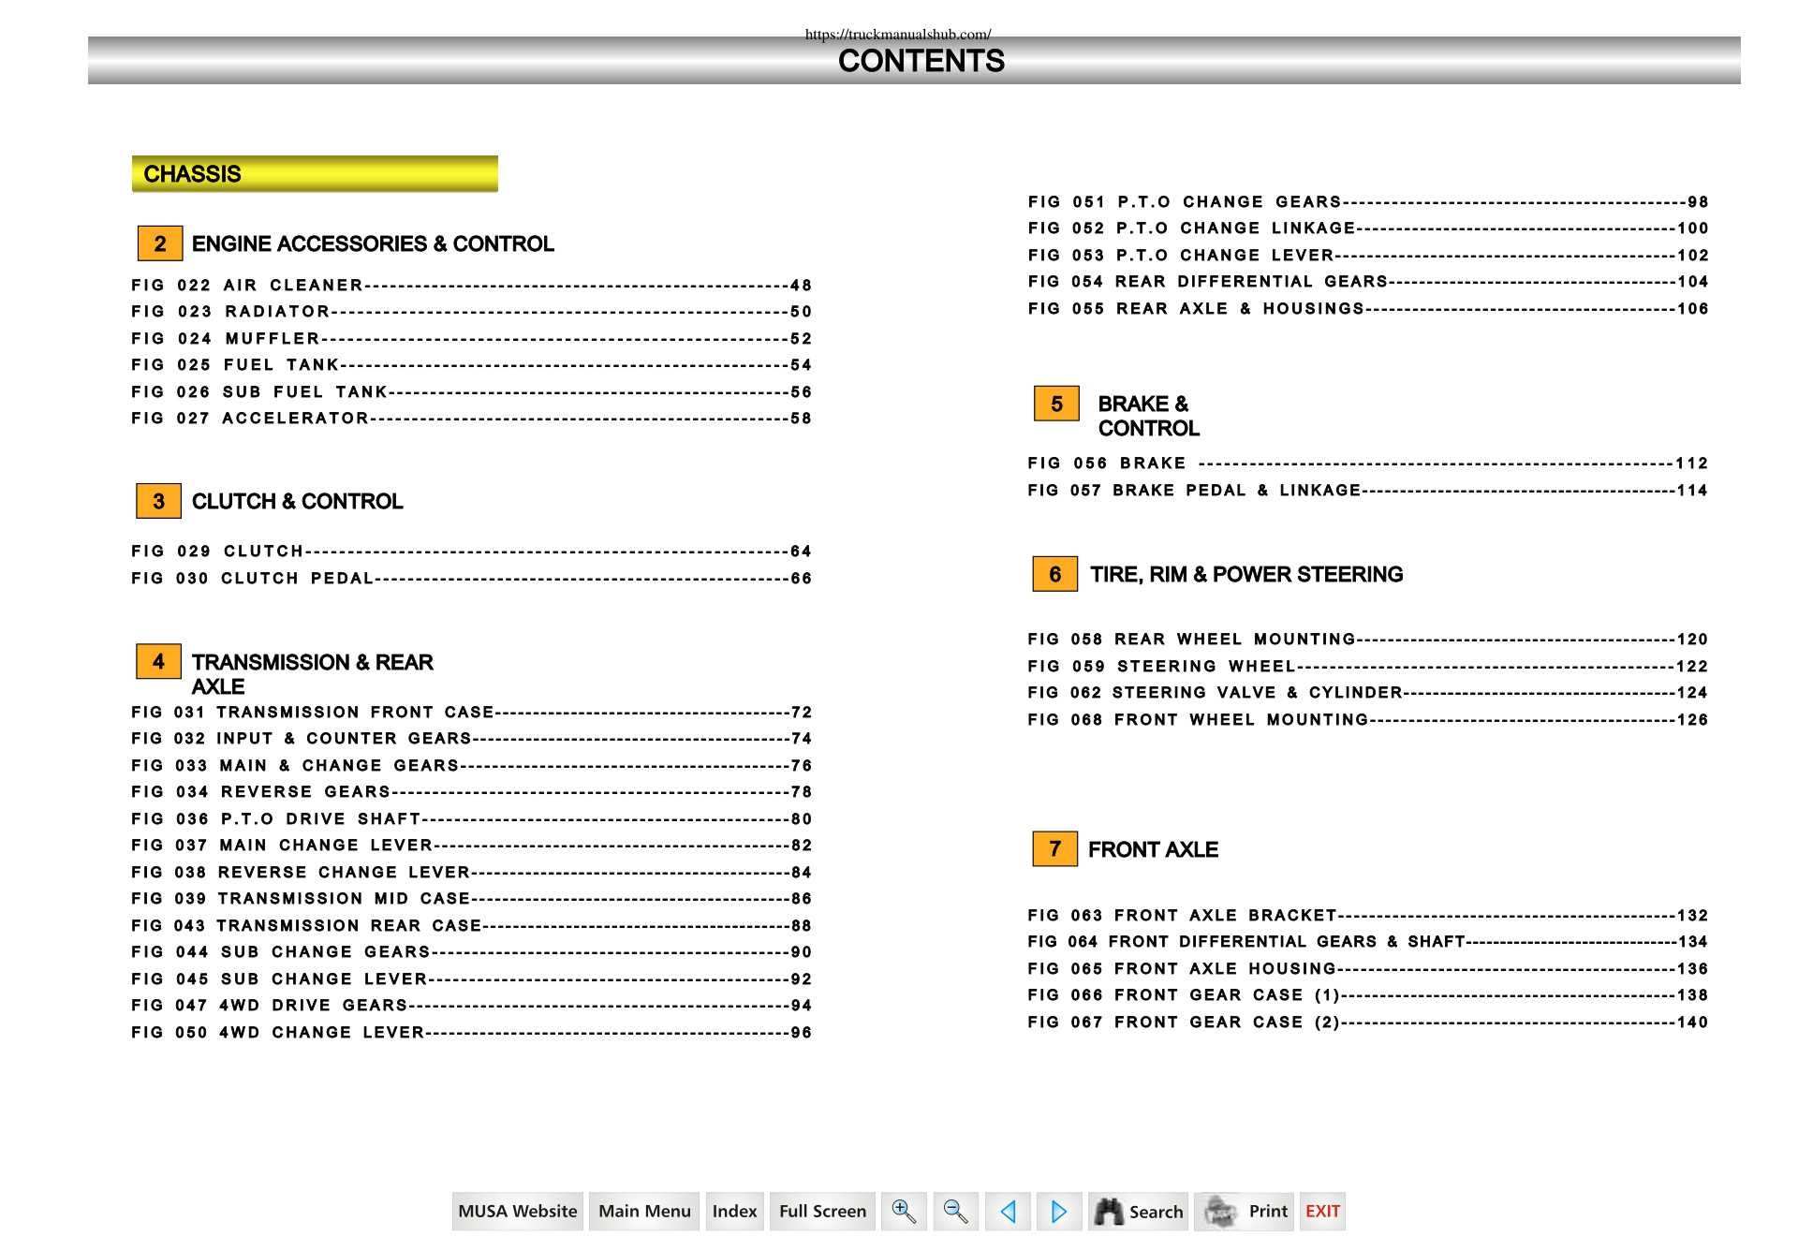Open FIG 052 P.T.O Change Linkage entry
The height and width of the screenshot is (1236, 1798).
coord(1368,228)
